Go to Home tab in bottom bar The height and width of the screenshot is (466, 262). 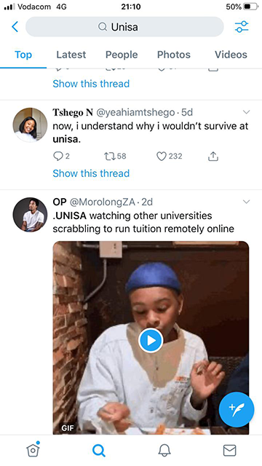pyautogui.click(x=33, y=450)
